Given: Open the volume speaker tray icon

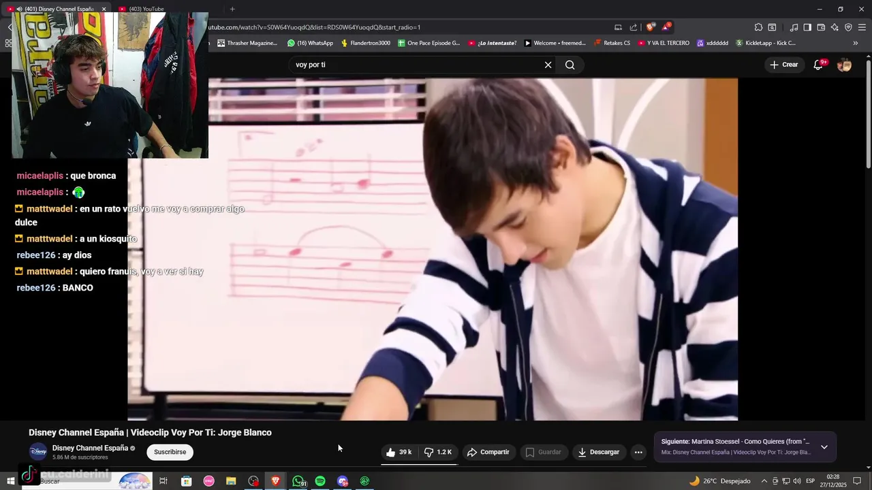Looking at the screenshot, I should point(797,481).
